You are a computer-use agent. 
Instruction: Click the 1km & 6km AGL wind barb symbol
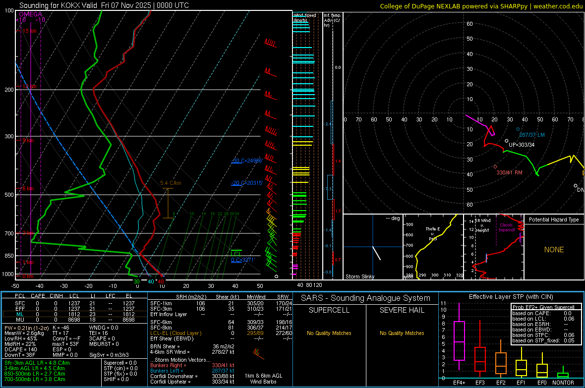pyautogui.click(x=258, y=354)
